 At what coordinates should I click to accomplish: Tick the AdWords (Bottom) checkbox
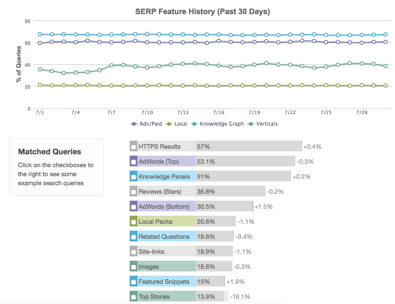pyautogui.click(x=134, y=207)
